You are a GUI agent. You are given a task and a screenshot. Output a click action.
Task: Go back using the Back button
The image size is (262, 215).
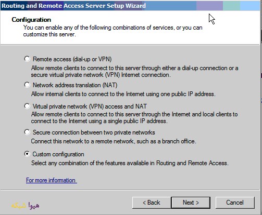152,203
